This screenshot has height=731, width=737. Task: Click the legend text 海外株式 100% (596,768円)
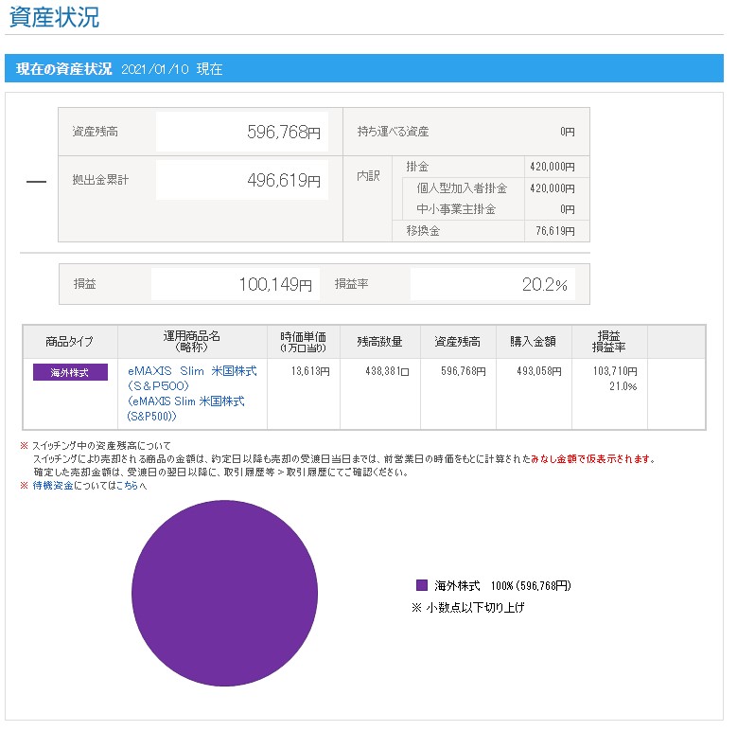(502, 585)
